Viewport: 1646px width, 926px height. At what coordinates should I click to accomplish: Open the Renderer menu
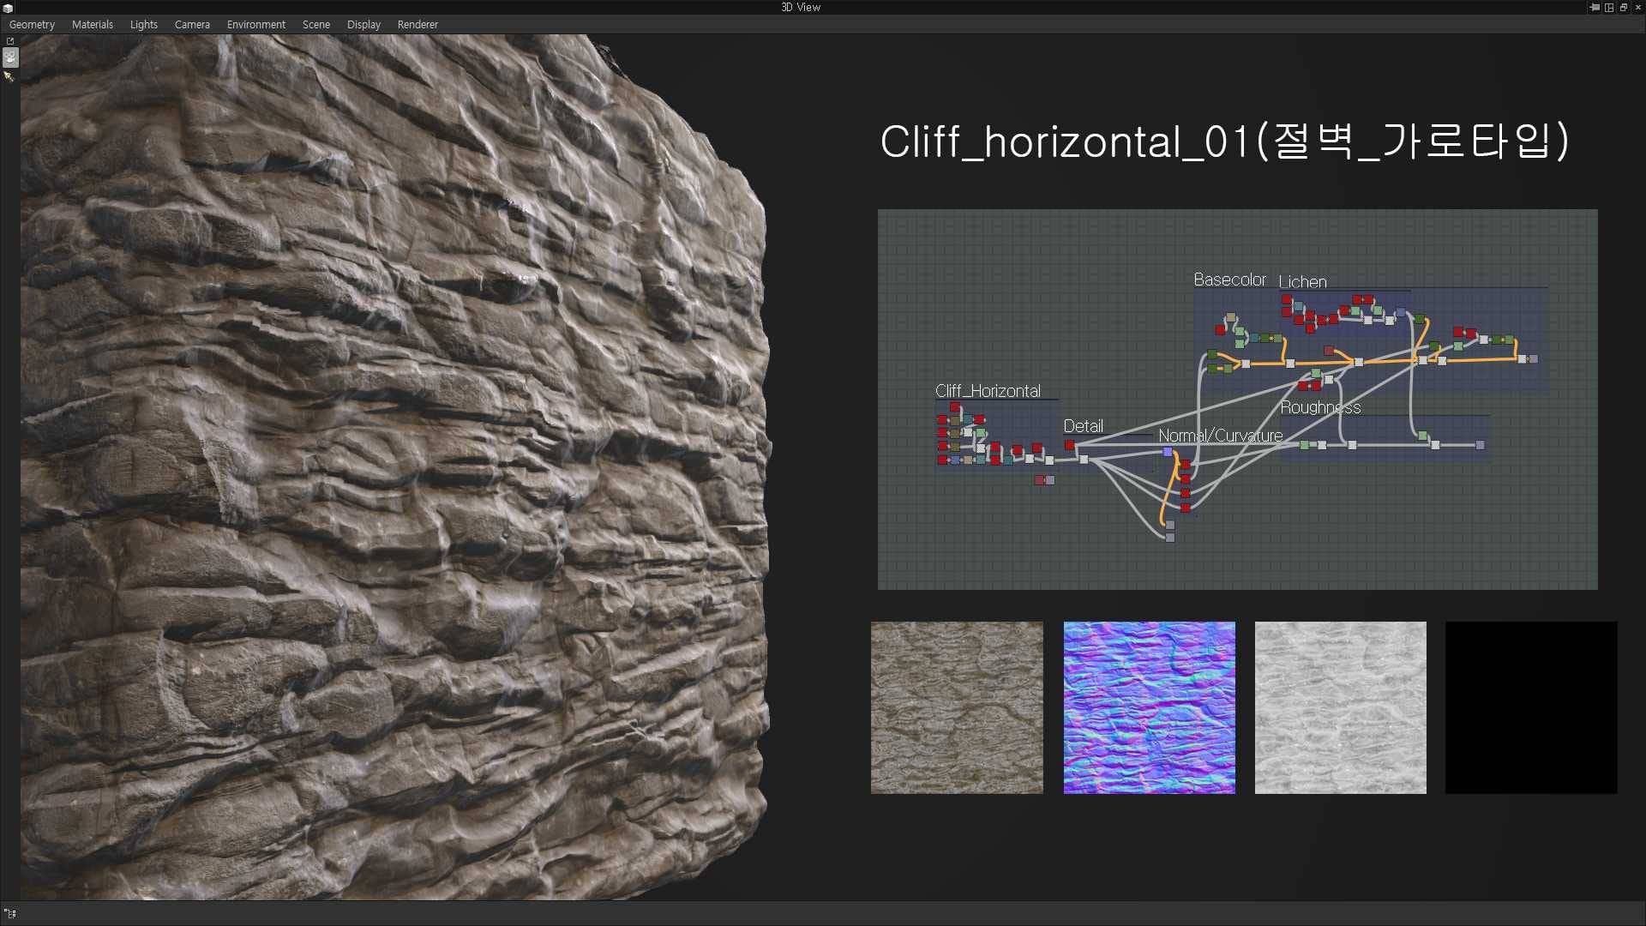coord(418,25)
